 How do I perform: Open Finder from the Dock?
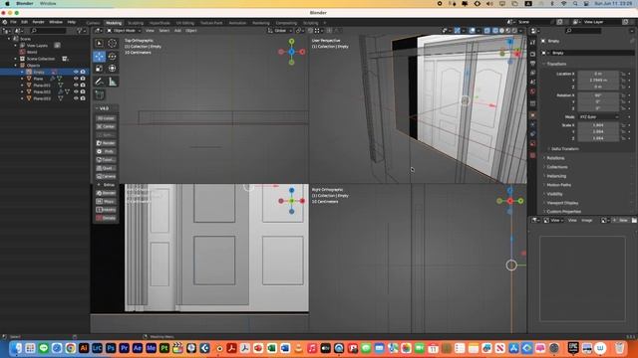point(16,348)
